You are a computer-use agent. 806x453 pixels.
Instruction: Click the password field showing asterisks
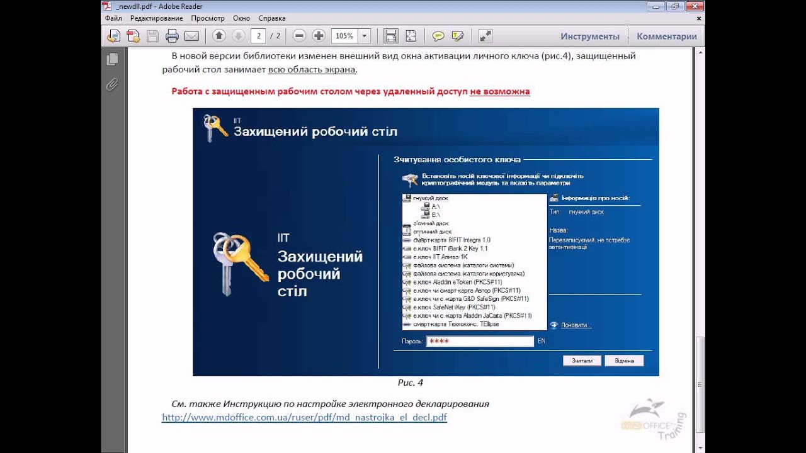point(480,341)
